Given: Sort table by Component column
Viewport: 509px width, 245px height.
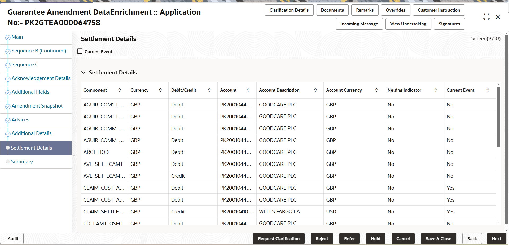Looking at the screenshot, I should pos(120,90).
